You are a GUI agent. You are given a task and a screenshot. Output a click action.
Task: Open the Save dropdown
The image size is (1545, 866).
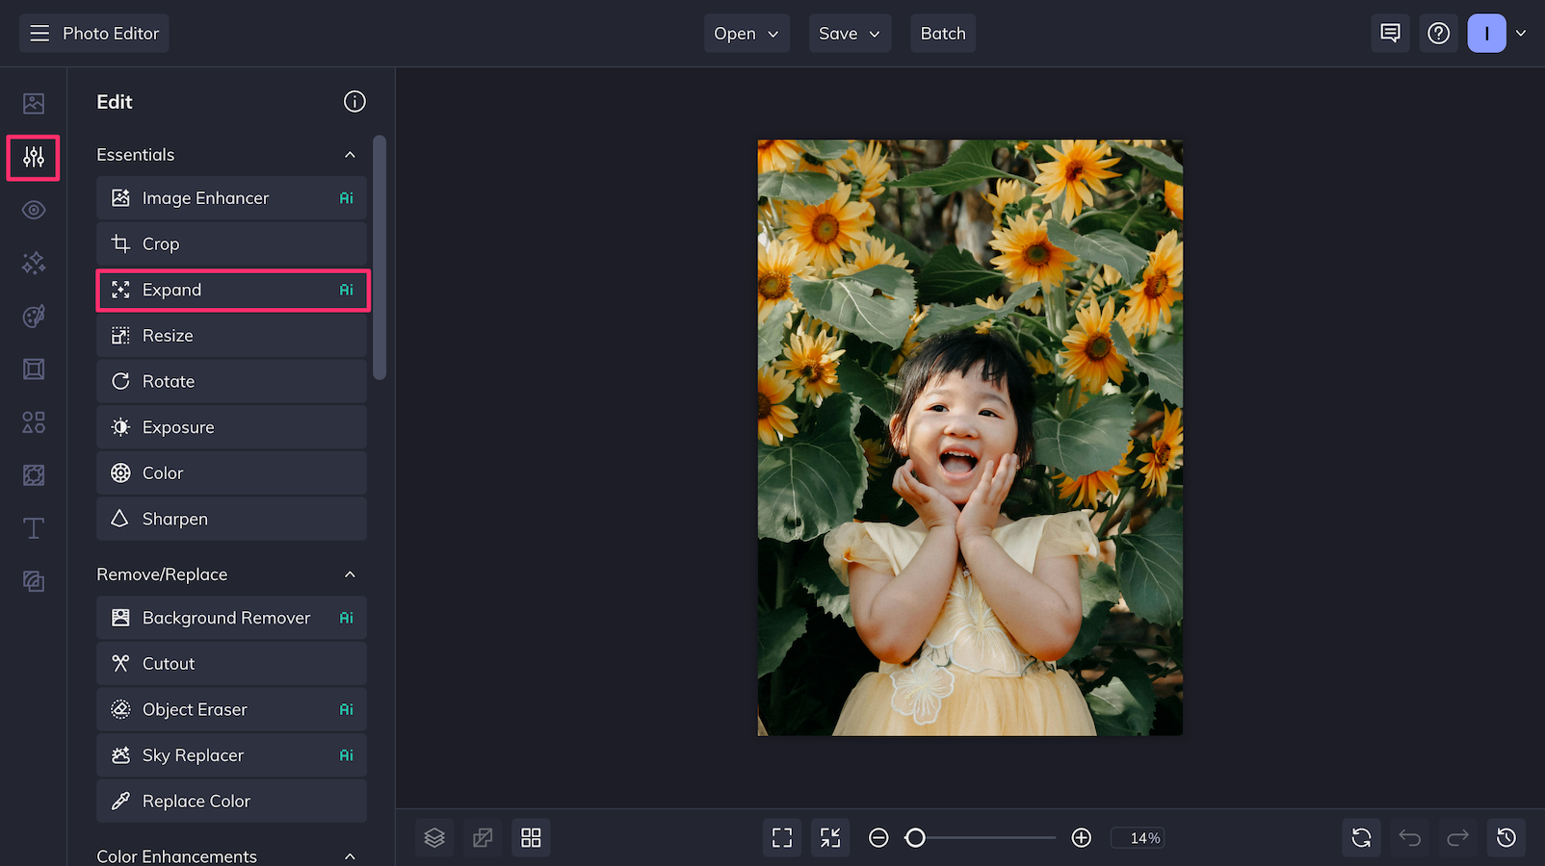coord(849,33)
